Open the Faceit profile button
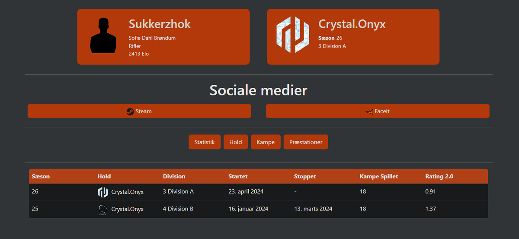 (378, 111)
